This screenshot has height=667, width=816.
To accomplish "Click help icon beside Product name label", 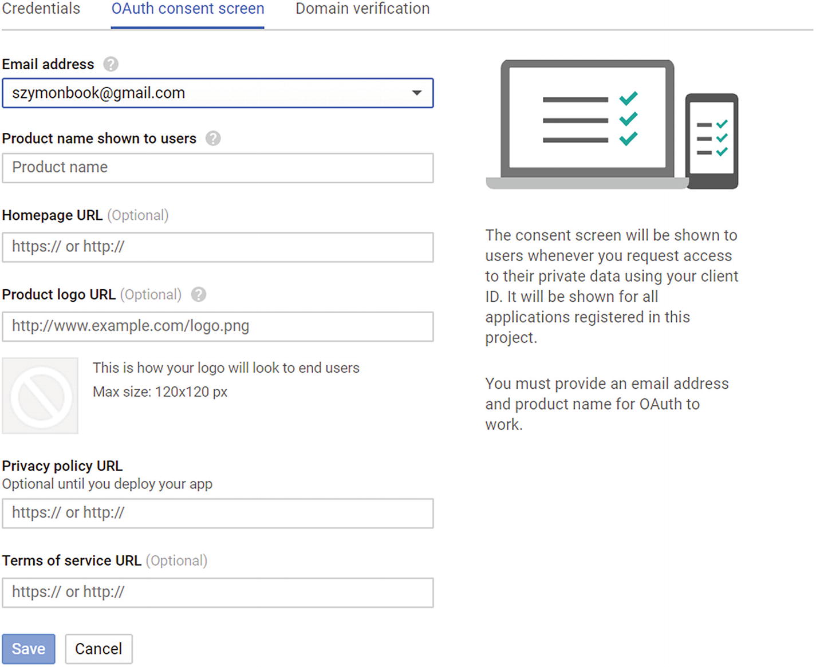I will click(x=213, y=139).
